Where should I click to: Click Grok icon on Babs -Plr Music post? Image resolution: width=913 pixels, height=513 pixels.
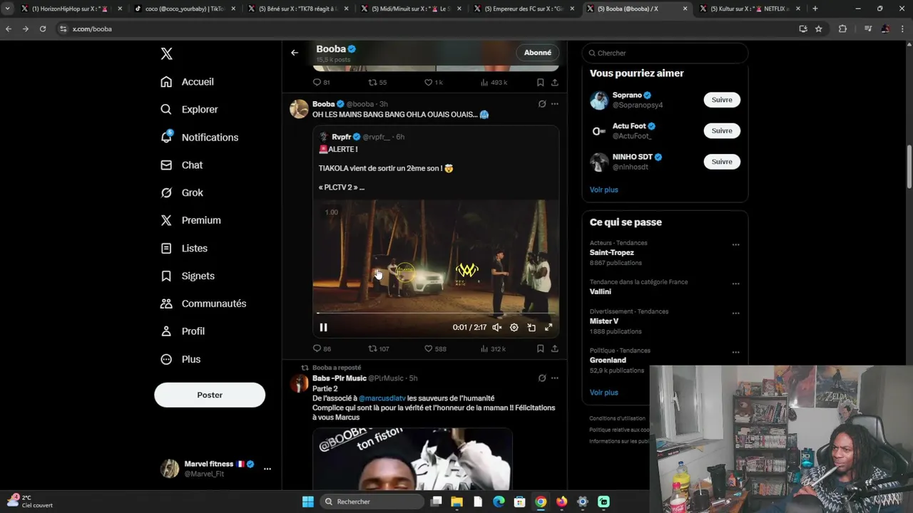[x=542, y=378]
